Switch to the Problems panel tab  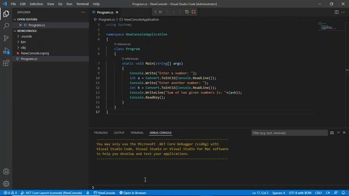point(101,133)
